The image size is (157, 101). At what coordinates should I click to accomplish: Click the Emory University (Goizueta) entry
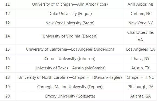coord(70,96)
